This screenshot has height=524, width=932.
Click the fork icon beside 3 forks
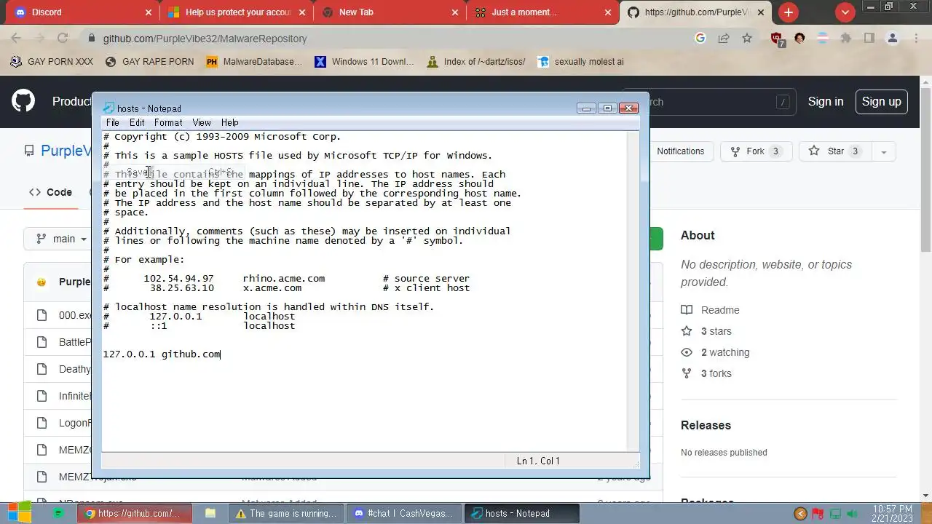point(687,373)
